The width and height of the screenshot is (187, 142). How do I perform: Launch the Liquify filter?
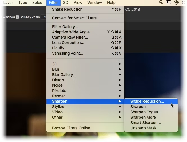tap(60, 48)
